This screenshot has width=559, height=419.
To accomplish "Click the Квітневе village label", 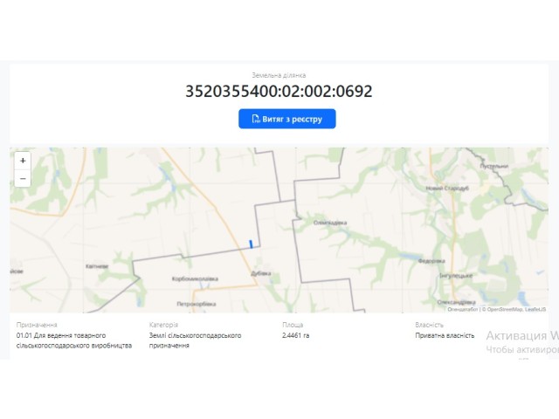I will pos(97,266).
